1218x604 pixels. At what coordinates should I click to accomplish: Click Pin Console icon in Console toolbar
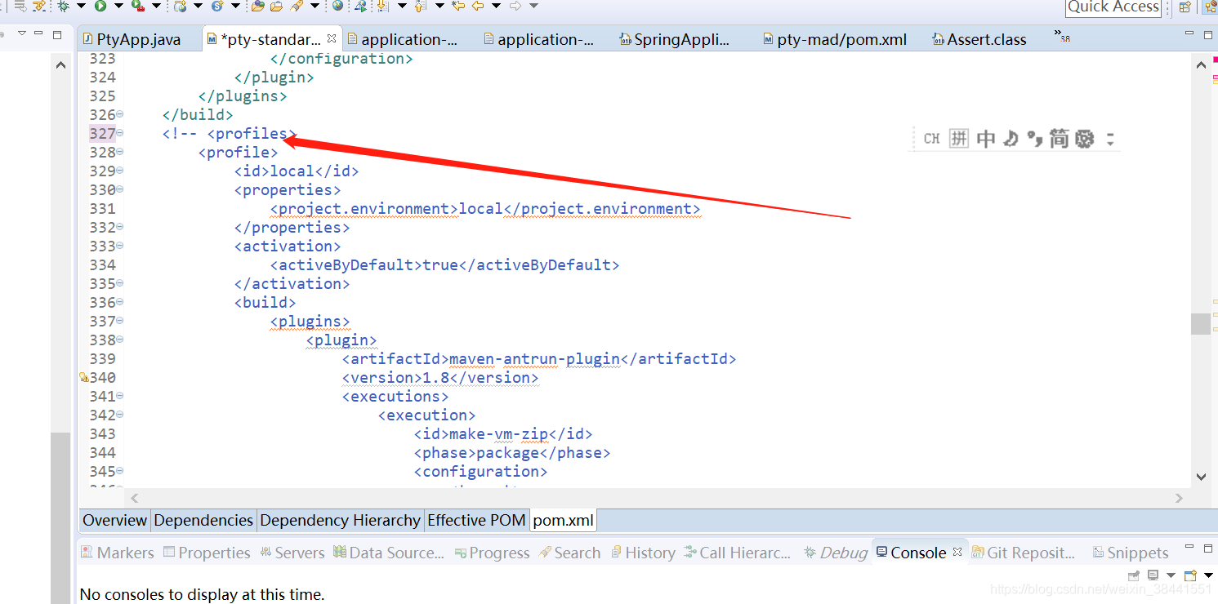1134,575
